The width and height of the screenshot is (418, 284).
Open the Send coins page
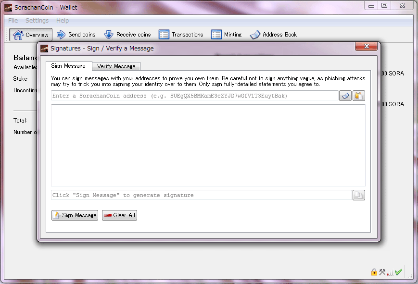(76, 35)
